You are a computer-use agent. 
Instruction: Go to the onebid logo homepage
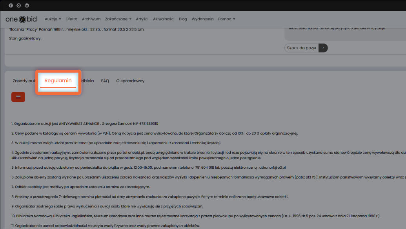[21, 19]
